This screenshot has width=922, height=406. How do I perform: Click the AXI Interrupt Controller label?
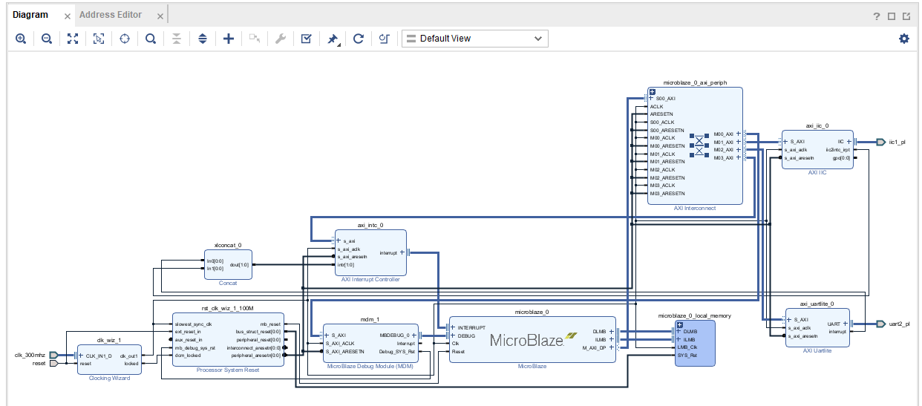370,280
